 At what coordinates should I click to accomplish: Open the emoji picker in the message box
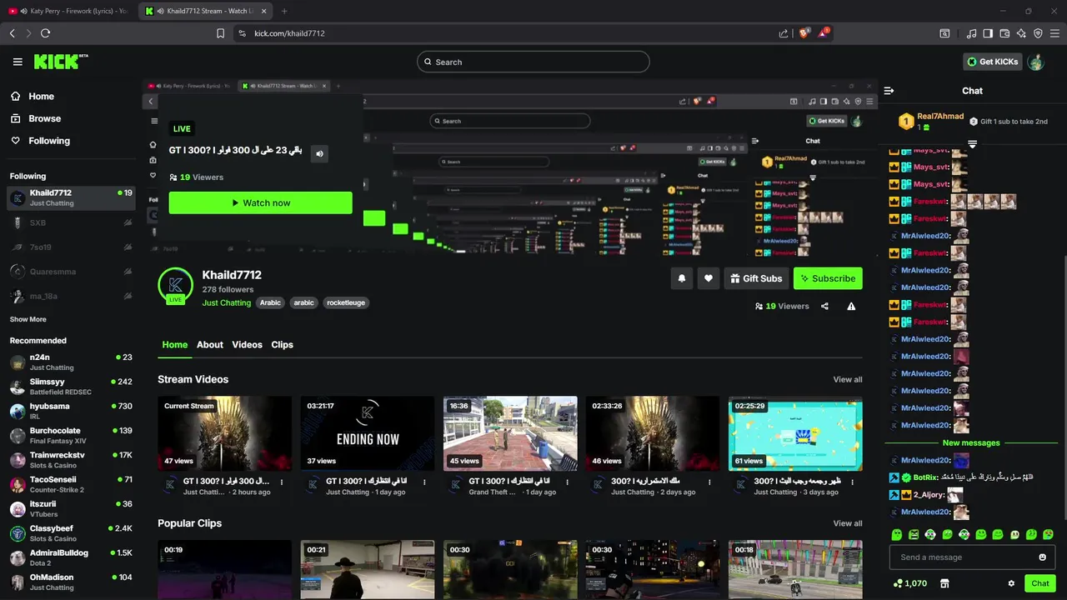(1042, 557)
